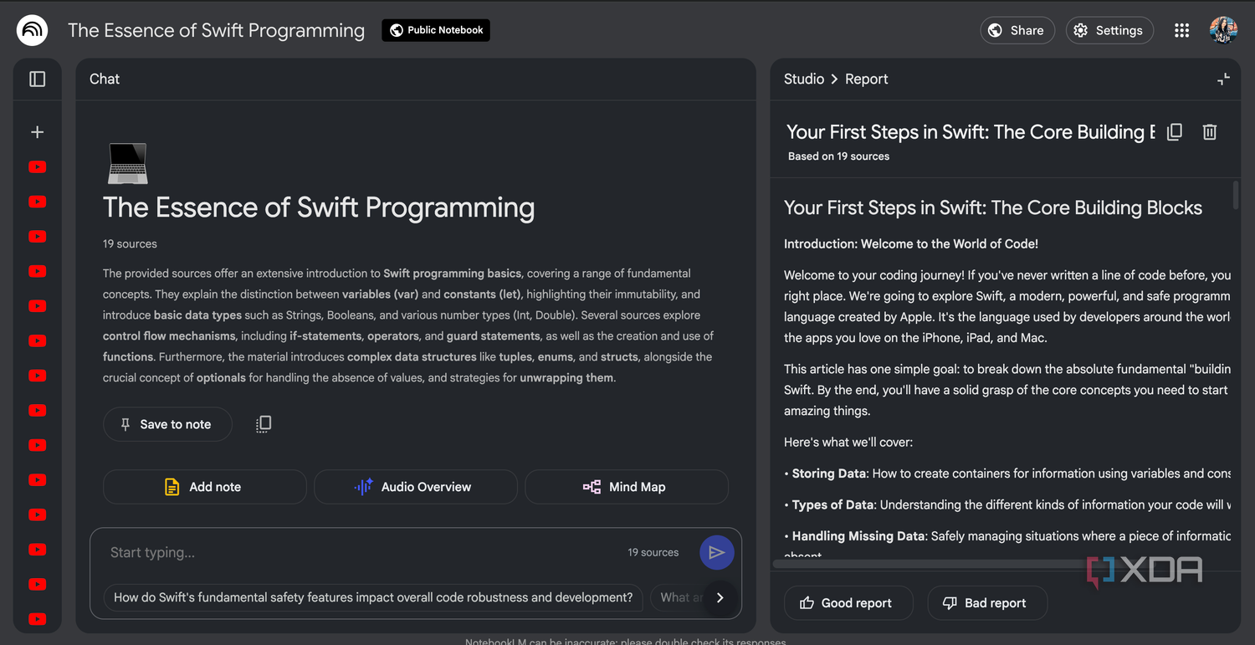
Task: Mark as Good report
Action: pos(848,602)
